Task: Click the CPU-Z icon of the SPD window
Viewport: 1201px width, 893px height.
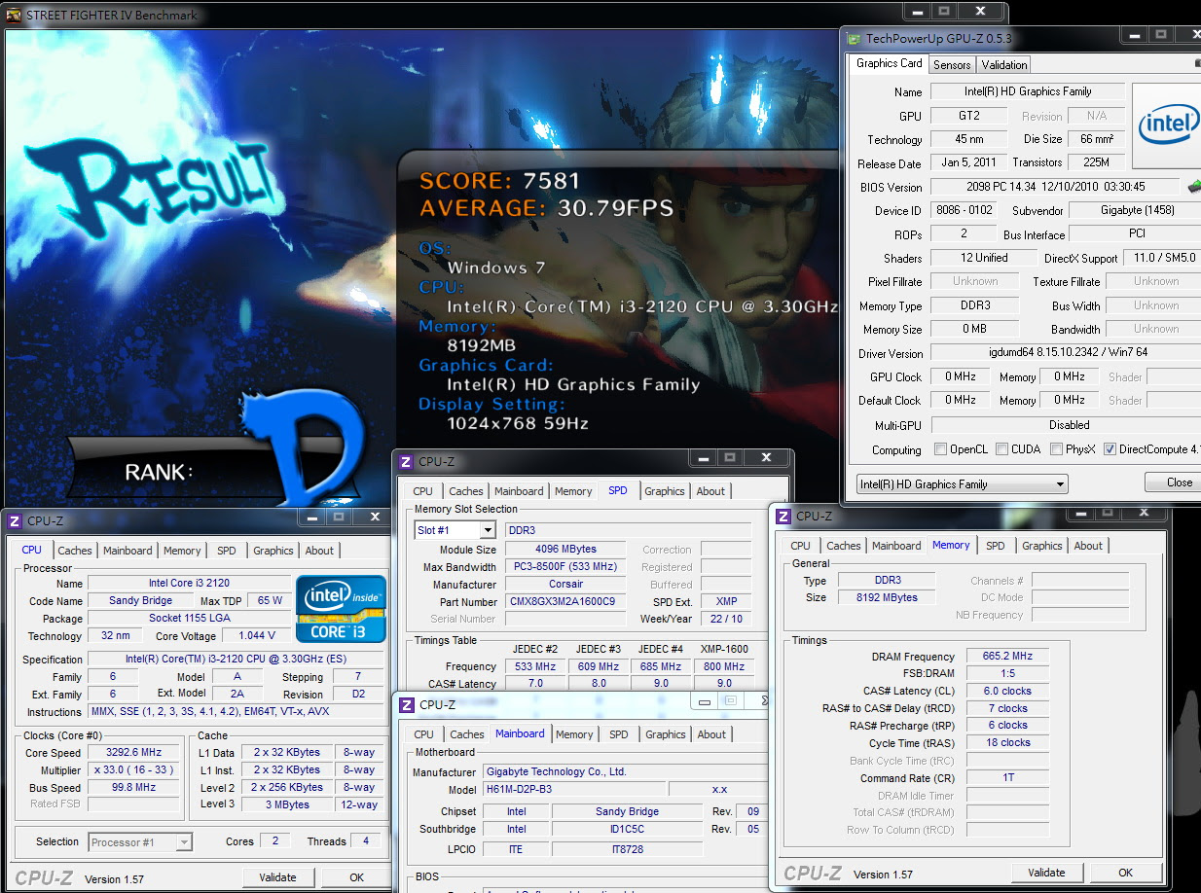Action: coord(404,462)
